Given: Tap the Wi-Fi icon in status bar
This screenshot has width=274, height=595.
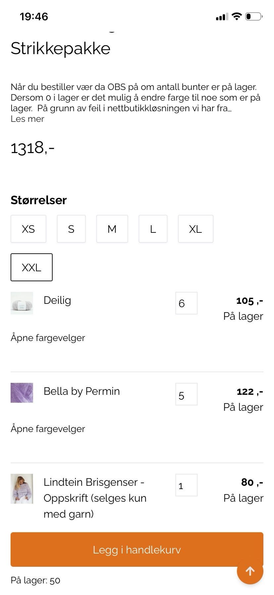Looking at the screenshot, I should click(237, 16).
